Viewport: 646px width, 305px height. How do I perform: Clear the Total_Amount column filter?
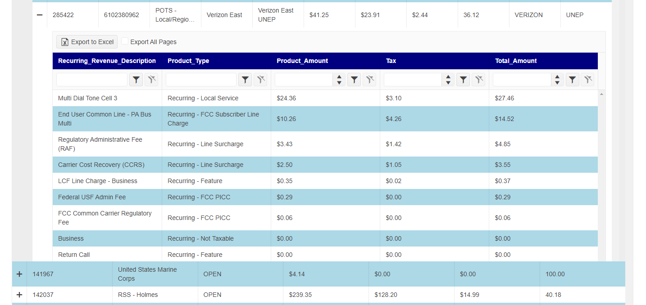point(587,80)
